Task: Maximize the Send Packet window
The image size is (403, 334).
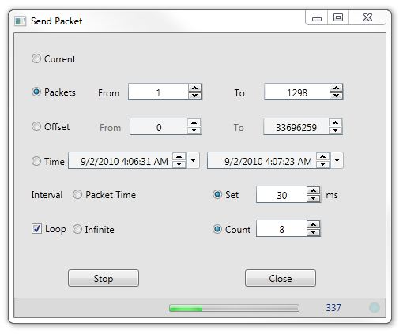Action: [338, 18]
